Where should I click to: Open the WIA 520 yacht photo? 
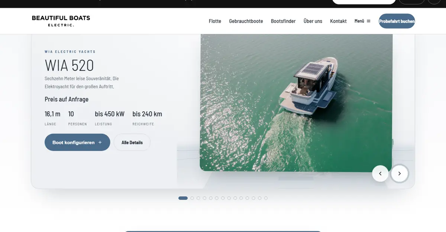(x=296, y=103)
